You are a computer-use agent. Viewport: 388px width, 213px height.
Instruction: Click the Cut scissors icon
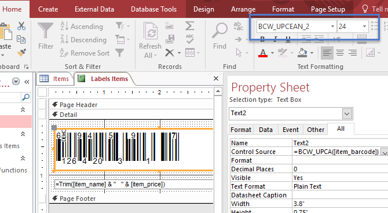pyautogui.click(x=21, y=26)
